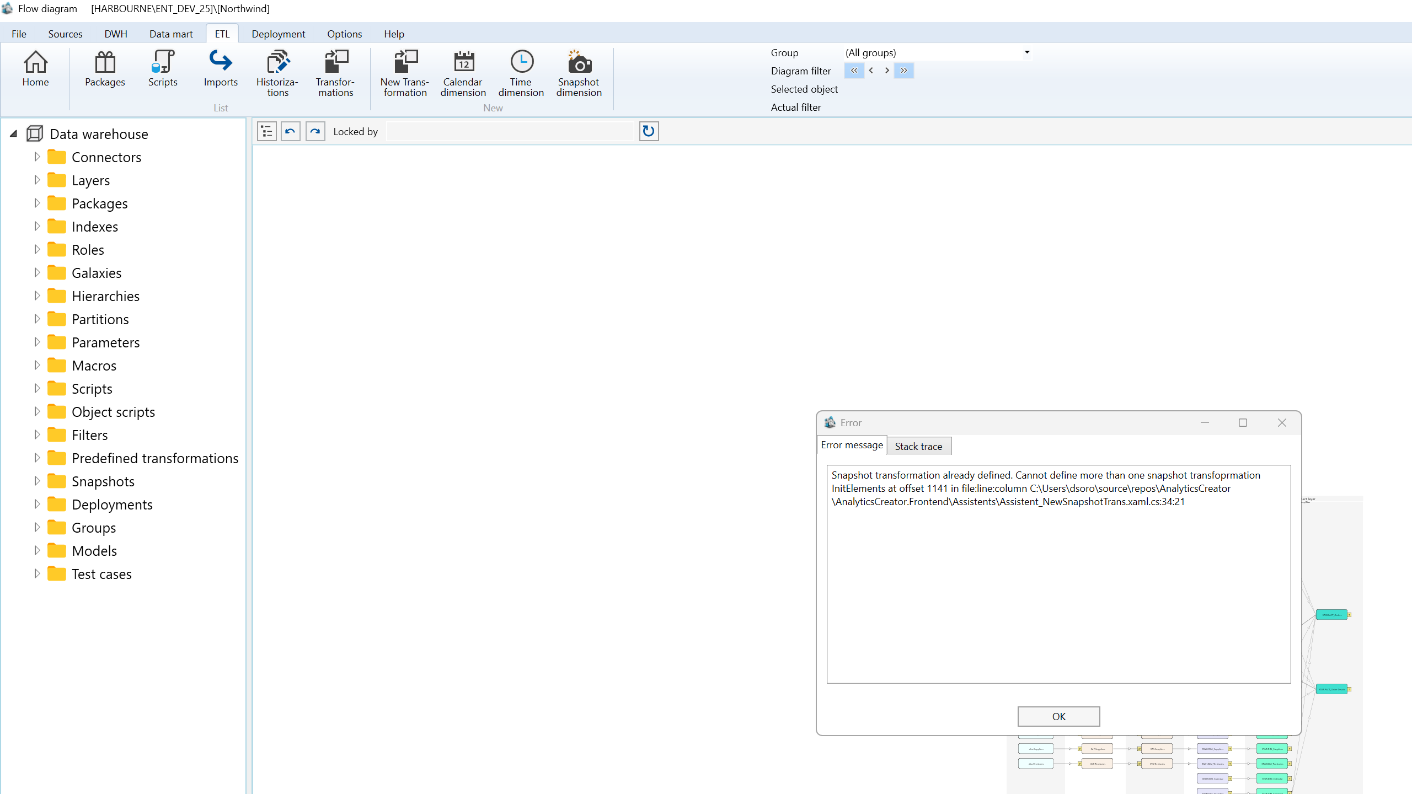Open the Data mart ribbon tab

[x=171, y=34]
